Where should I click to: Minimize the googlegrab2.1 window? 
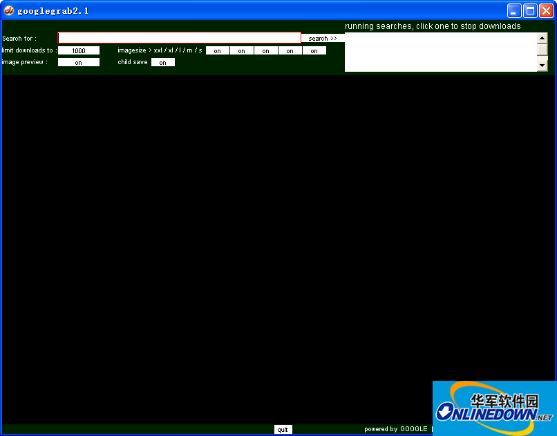514,10
